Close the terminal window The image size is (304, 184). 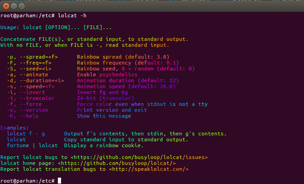5,5
